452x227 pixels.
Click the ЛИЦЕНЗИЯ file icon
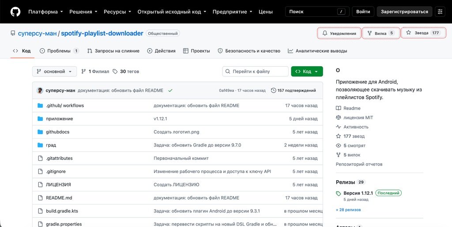pyautogui.click(x=40, y=185)
